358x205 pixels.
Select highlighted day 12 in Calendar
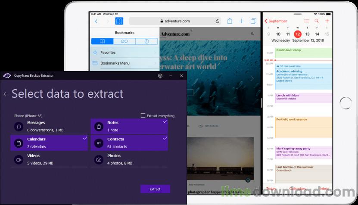(298, 34)
